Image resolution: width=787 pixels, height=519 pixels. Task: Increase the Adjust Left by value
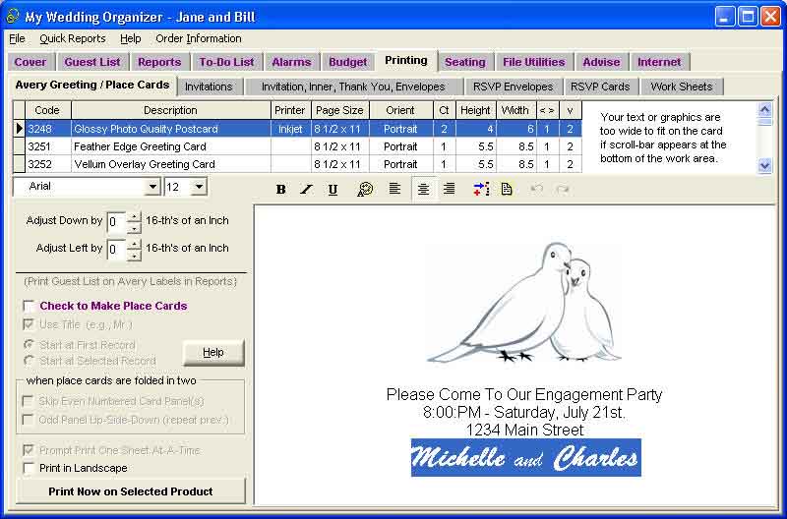pyautogui.click(x=134, y=244)
